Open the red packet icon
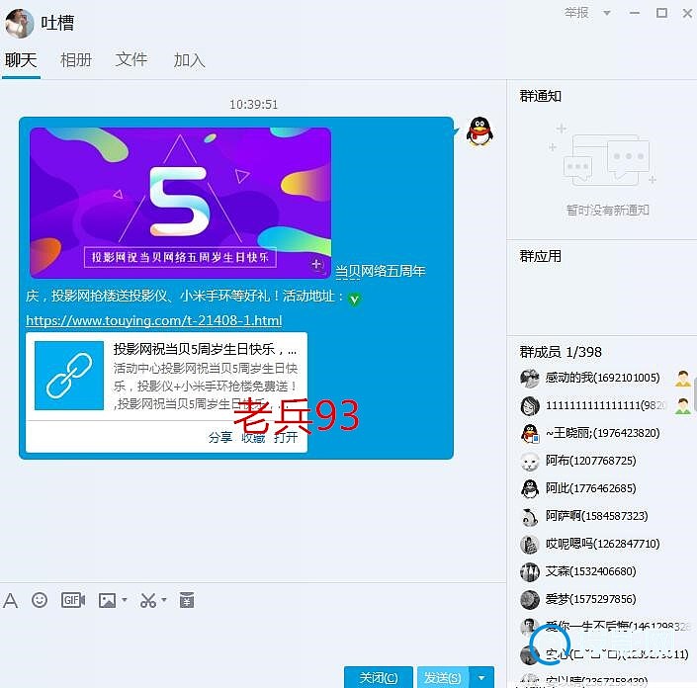 (x=187, y=600)
